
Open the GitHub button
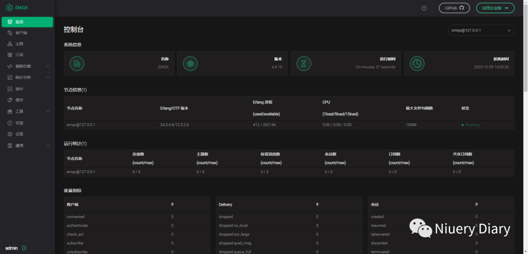454,8
